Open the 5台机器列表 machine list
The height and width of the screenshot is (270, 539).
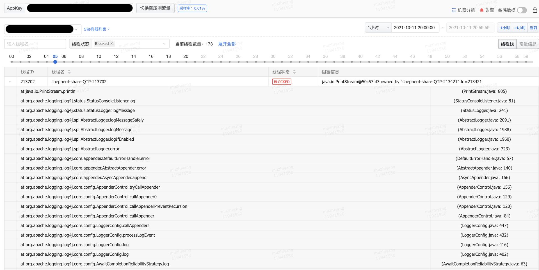point(97,29)
